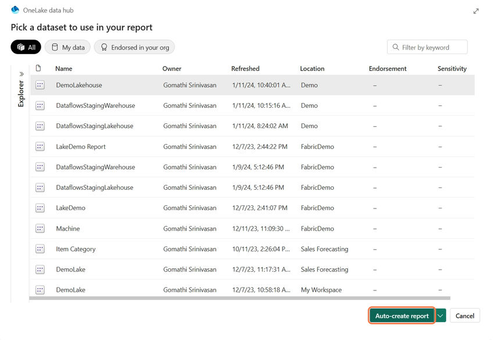Click dataset icon beside Machine row
494x340 pixels.
tap(40, 229)
